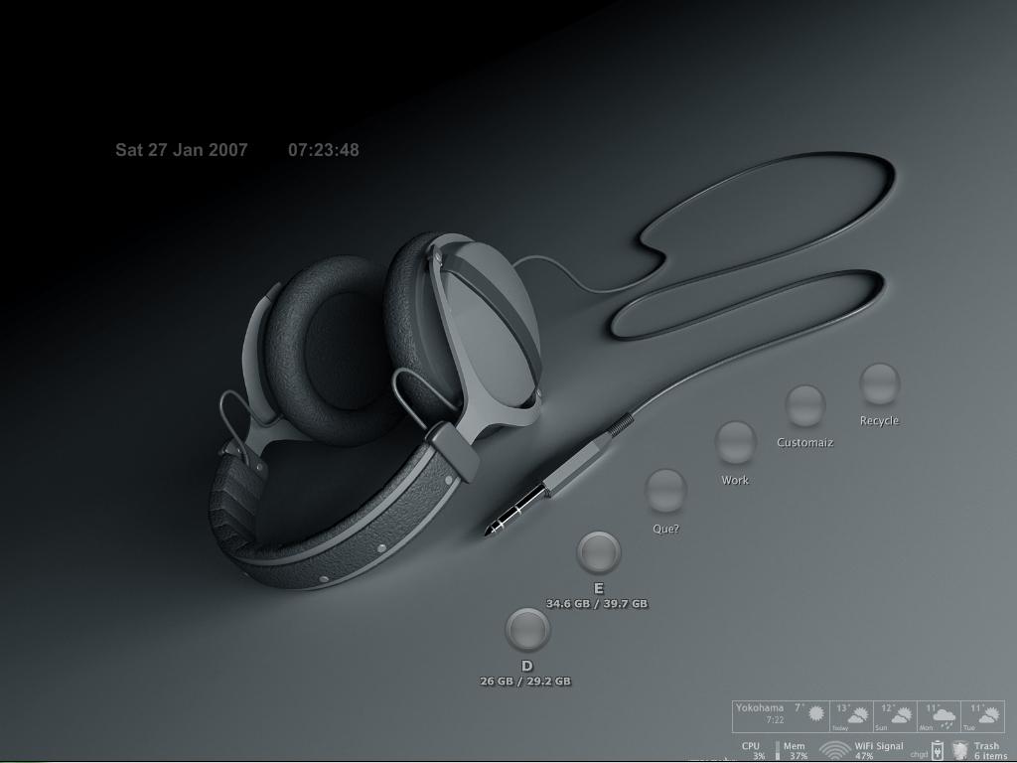Select Today's 13° forecast cell

point(851,716)
